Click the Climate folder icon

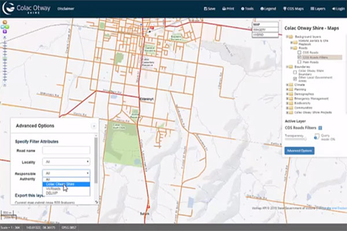(291, 85)
